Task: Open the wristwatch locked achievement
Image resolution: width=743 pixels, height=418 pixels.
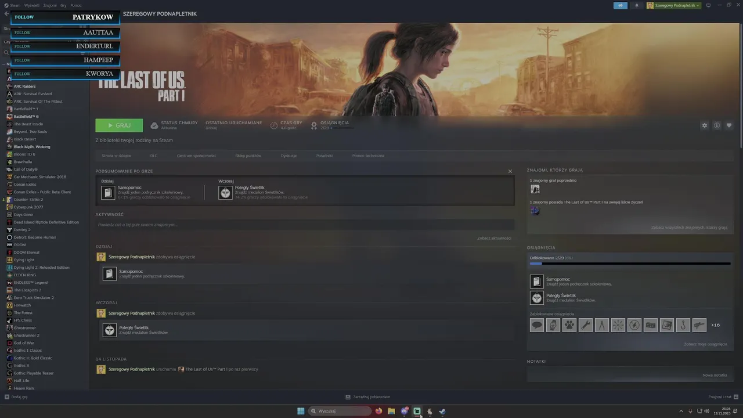Action: click(553, 325)
